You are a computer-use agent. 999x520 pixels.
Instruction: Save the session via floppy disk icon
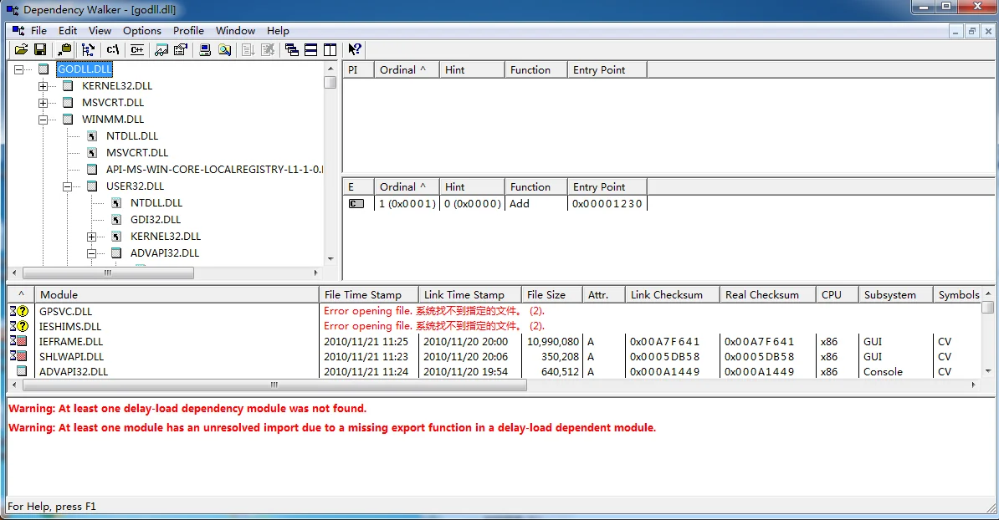[x=40, y=49]
